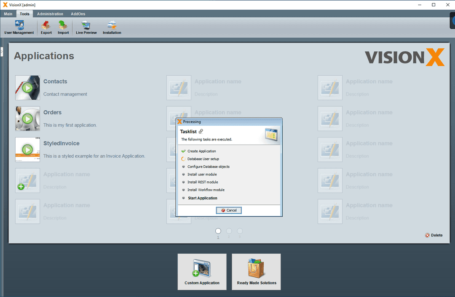The width and height of the screenshot is (455, 297).
Task: Browse Ready Made Solutions
Action: coord(256,271)
